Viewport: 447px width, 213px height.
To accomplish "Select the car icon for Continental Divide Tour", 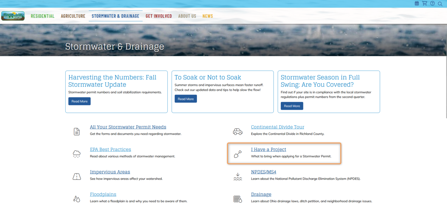I will 238,131.
